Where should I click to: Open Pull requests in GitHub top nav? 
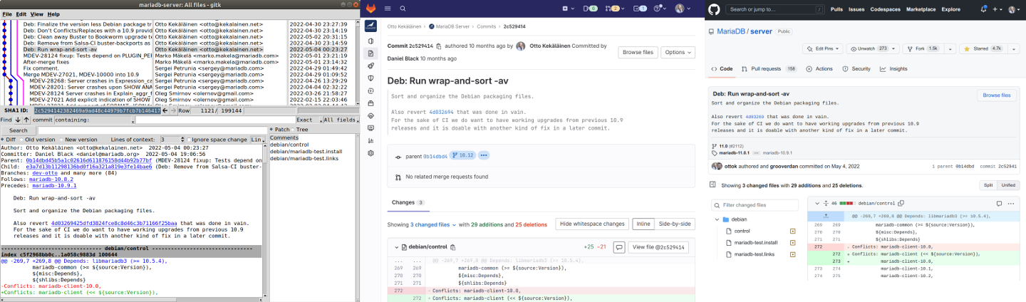click(836, 9)
